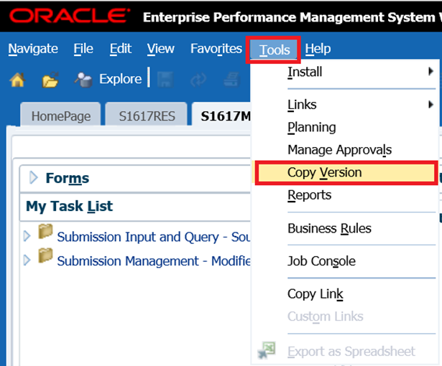
Task: Switch to the S1617RES tab
Action: pyautogui.click(x=147, y=116)
